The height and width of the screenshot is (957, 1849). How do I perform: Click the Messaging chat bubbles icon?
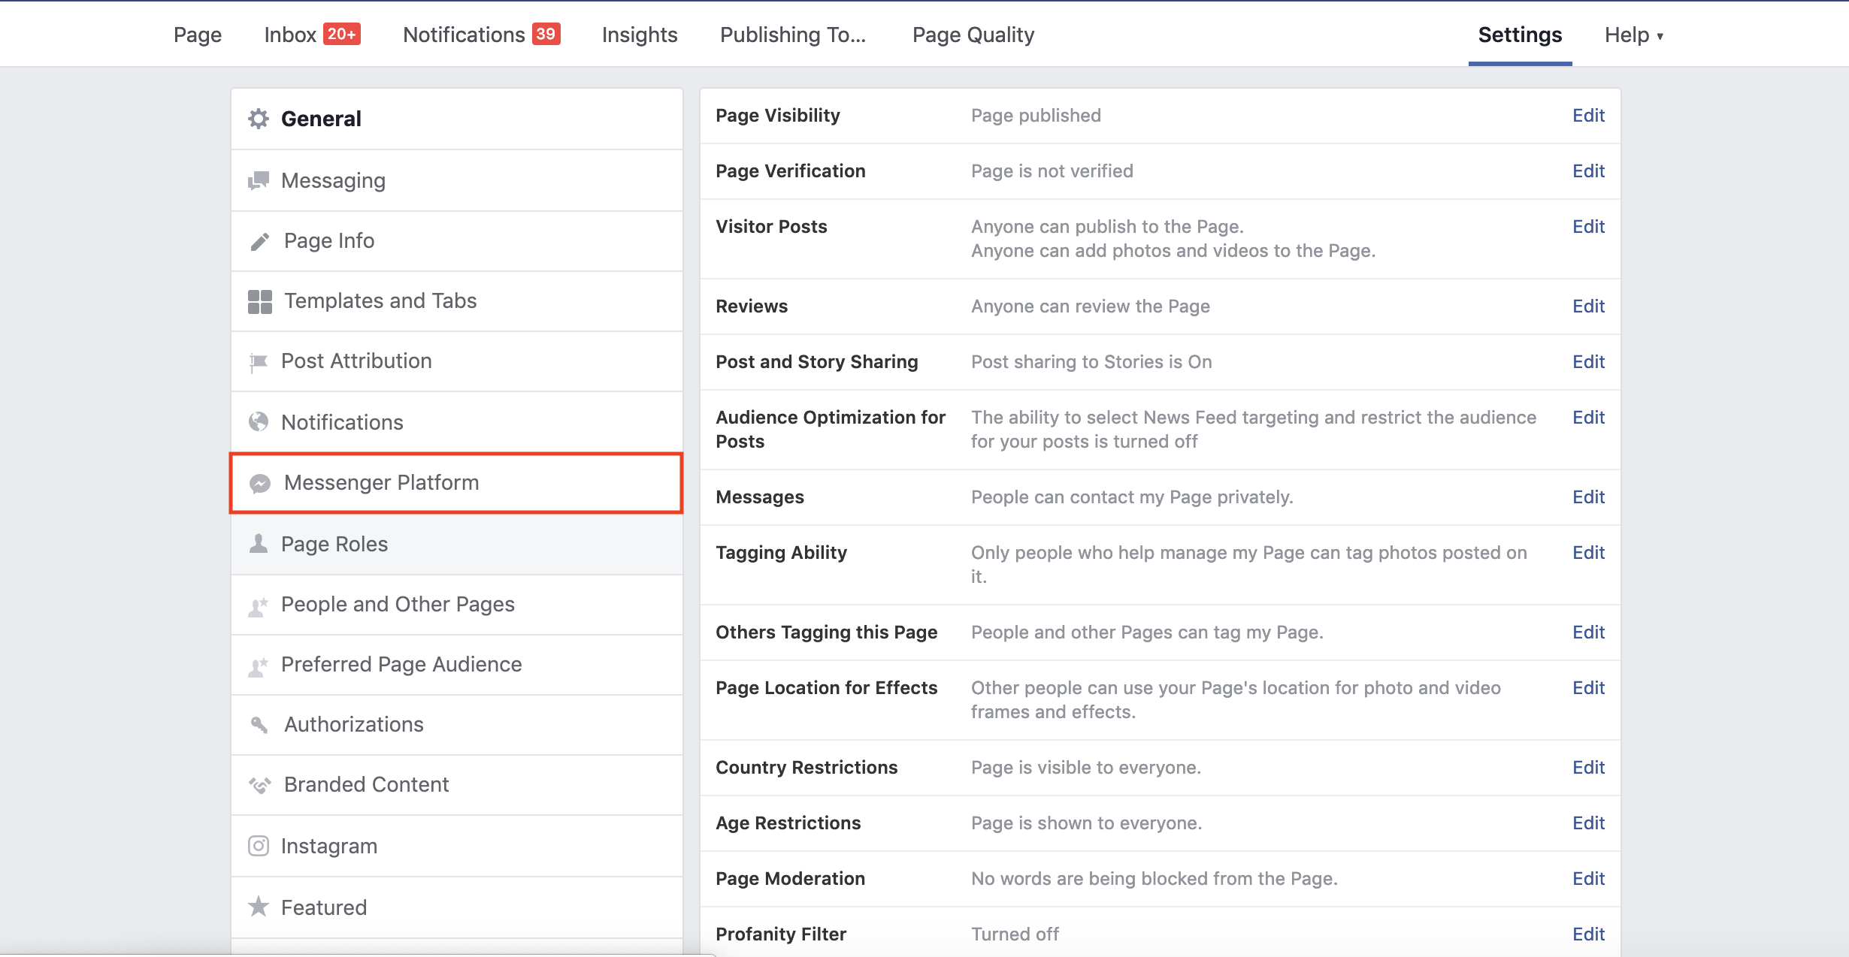(x=259, y=180)
